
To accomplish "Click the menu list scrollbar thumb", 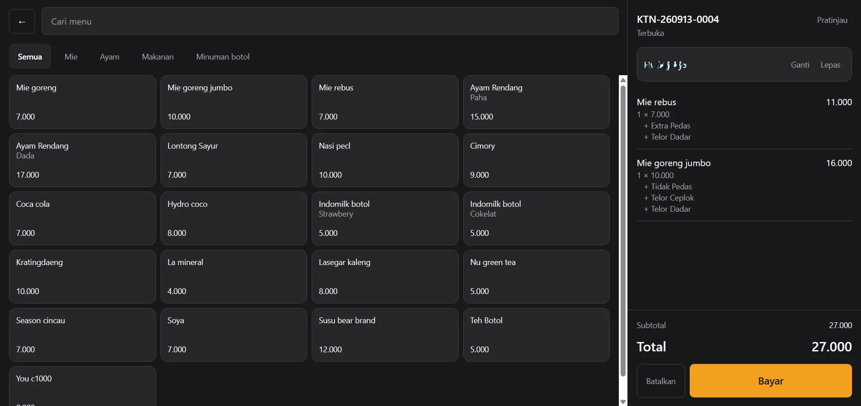I will click(x=623, y=231).
